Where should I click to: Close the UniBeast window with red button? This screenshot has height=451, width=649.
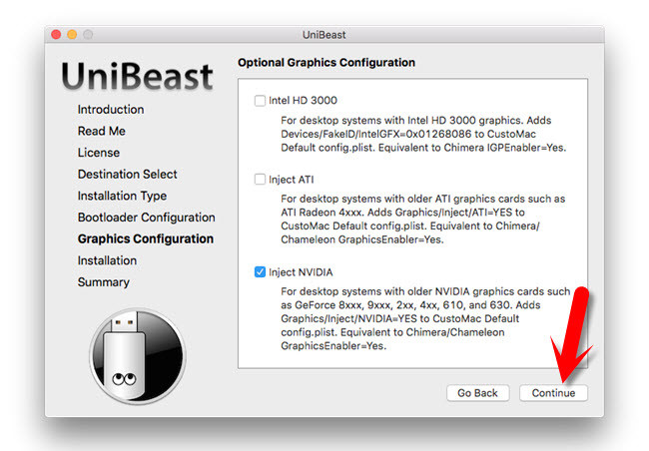click(x=55, y=34)
